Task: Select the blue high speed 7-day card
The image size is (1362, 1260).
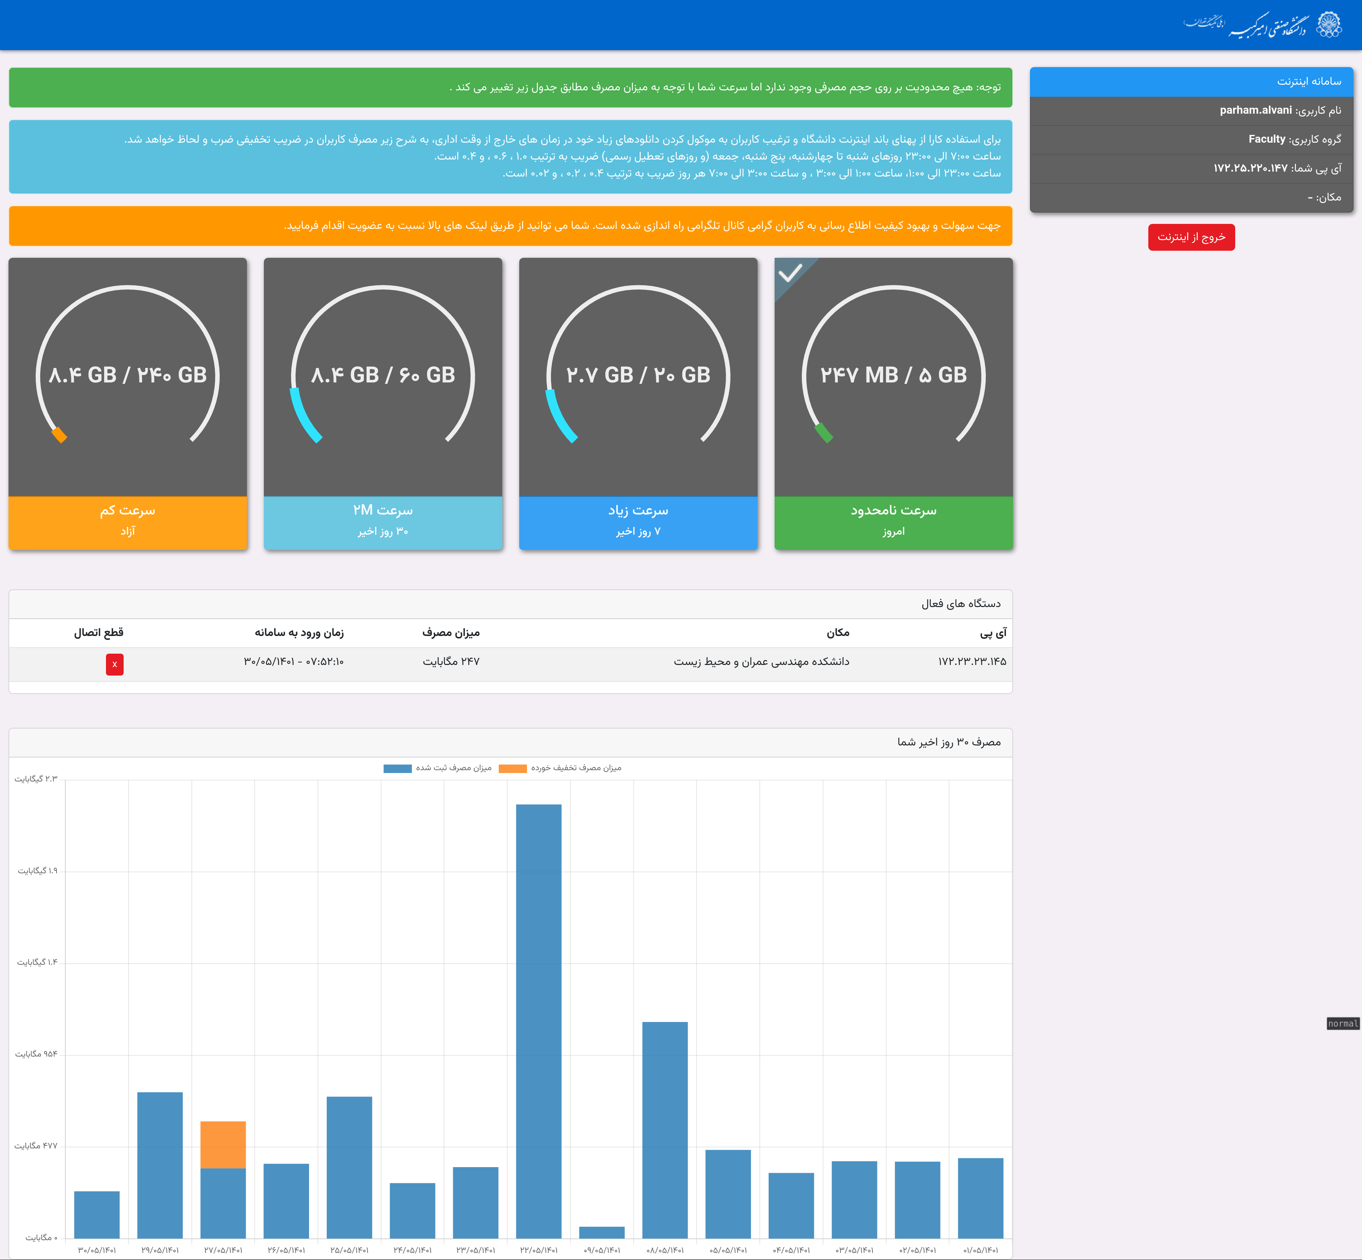Action: pos(638,522)
